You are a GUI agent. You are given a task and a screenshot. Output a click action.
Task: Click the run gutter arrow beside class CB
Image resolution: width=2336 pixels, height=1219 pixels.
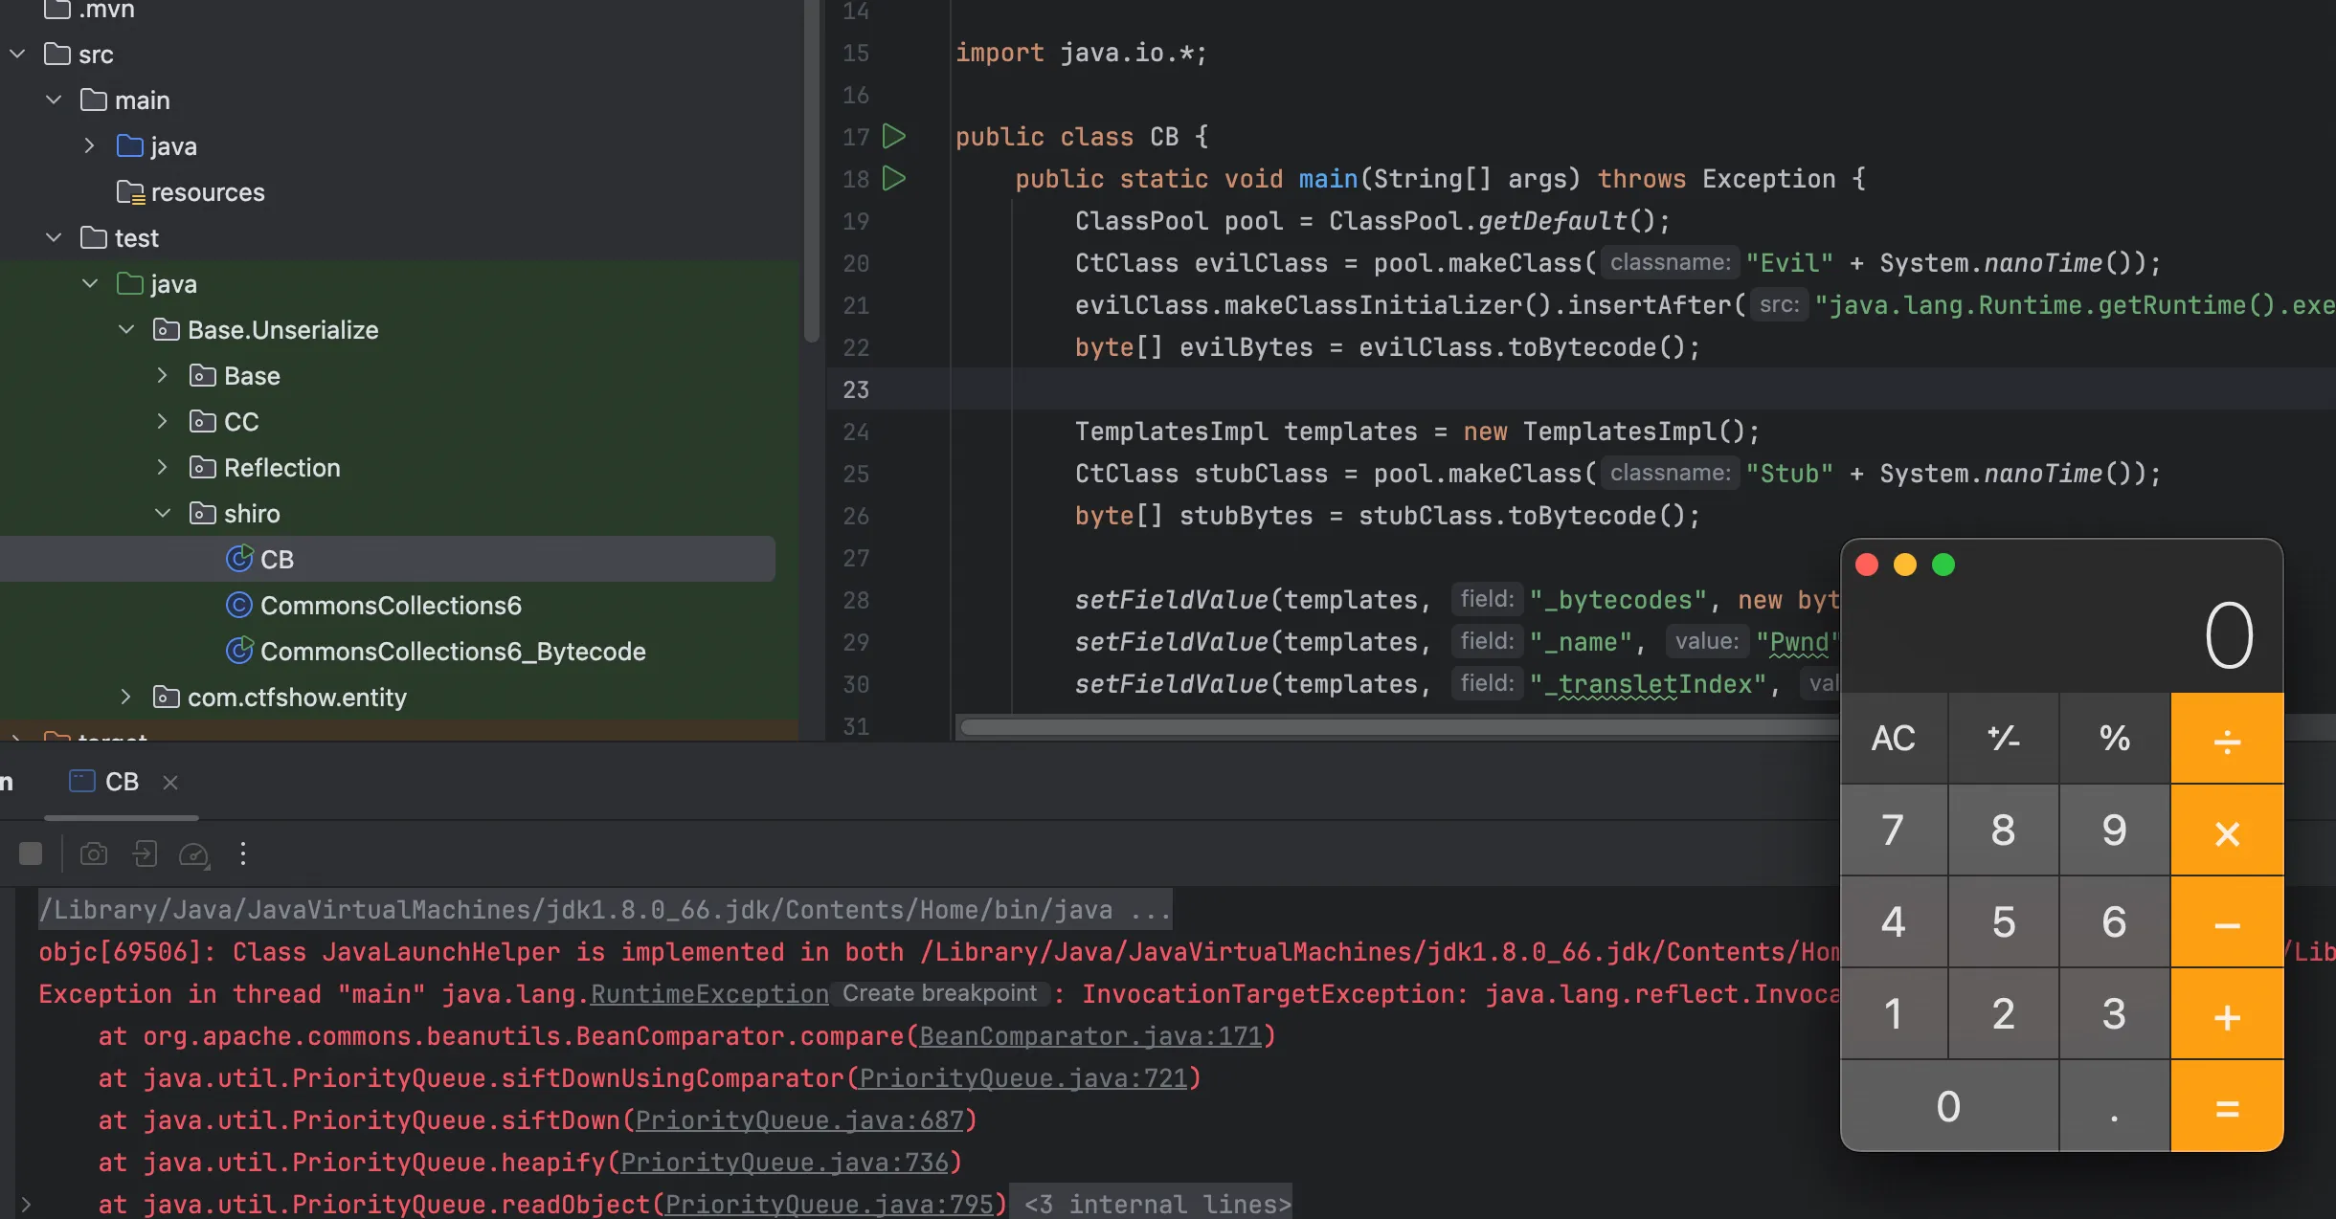pos(894,136)
